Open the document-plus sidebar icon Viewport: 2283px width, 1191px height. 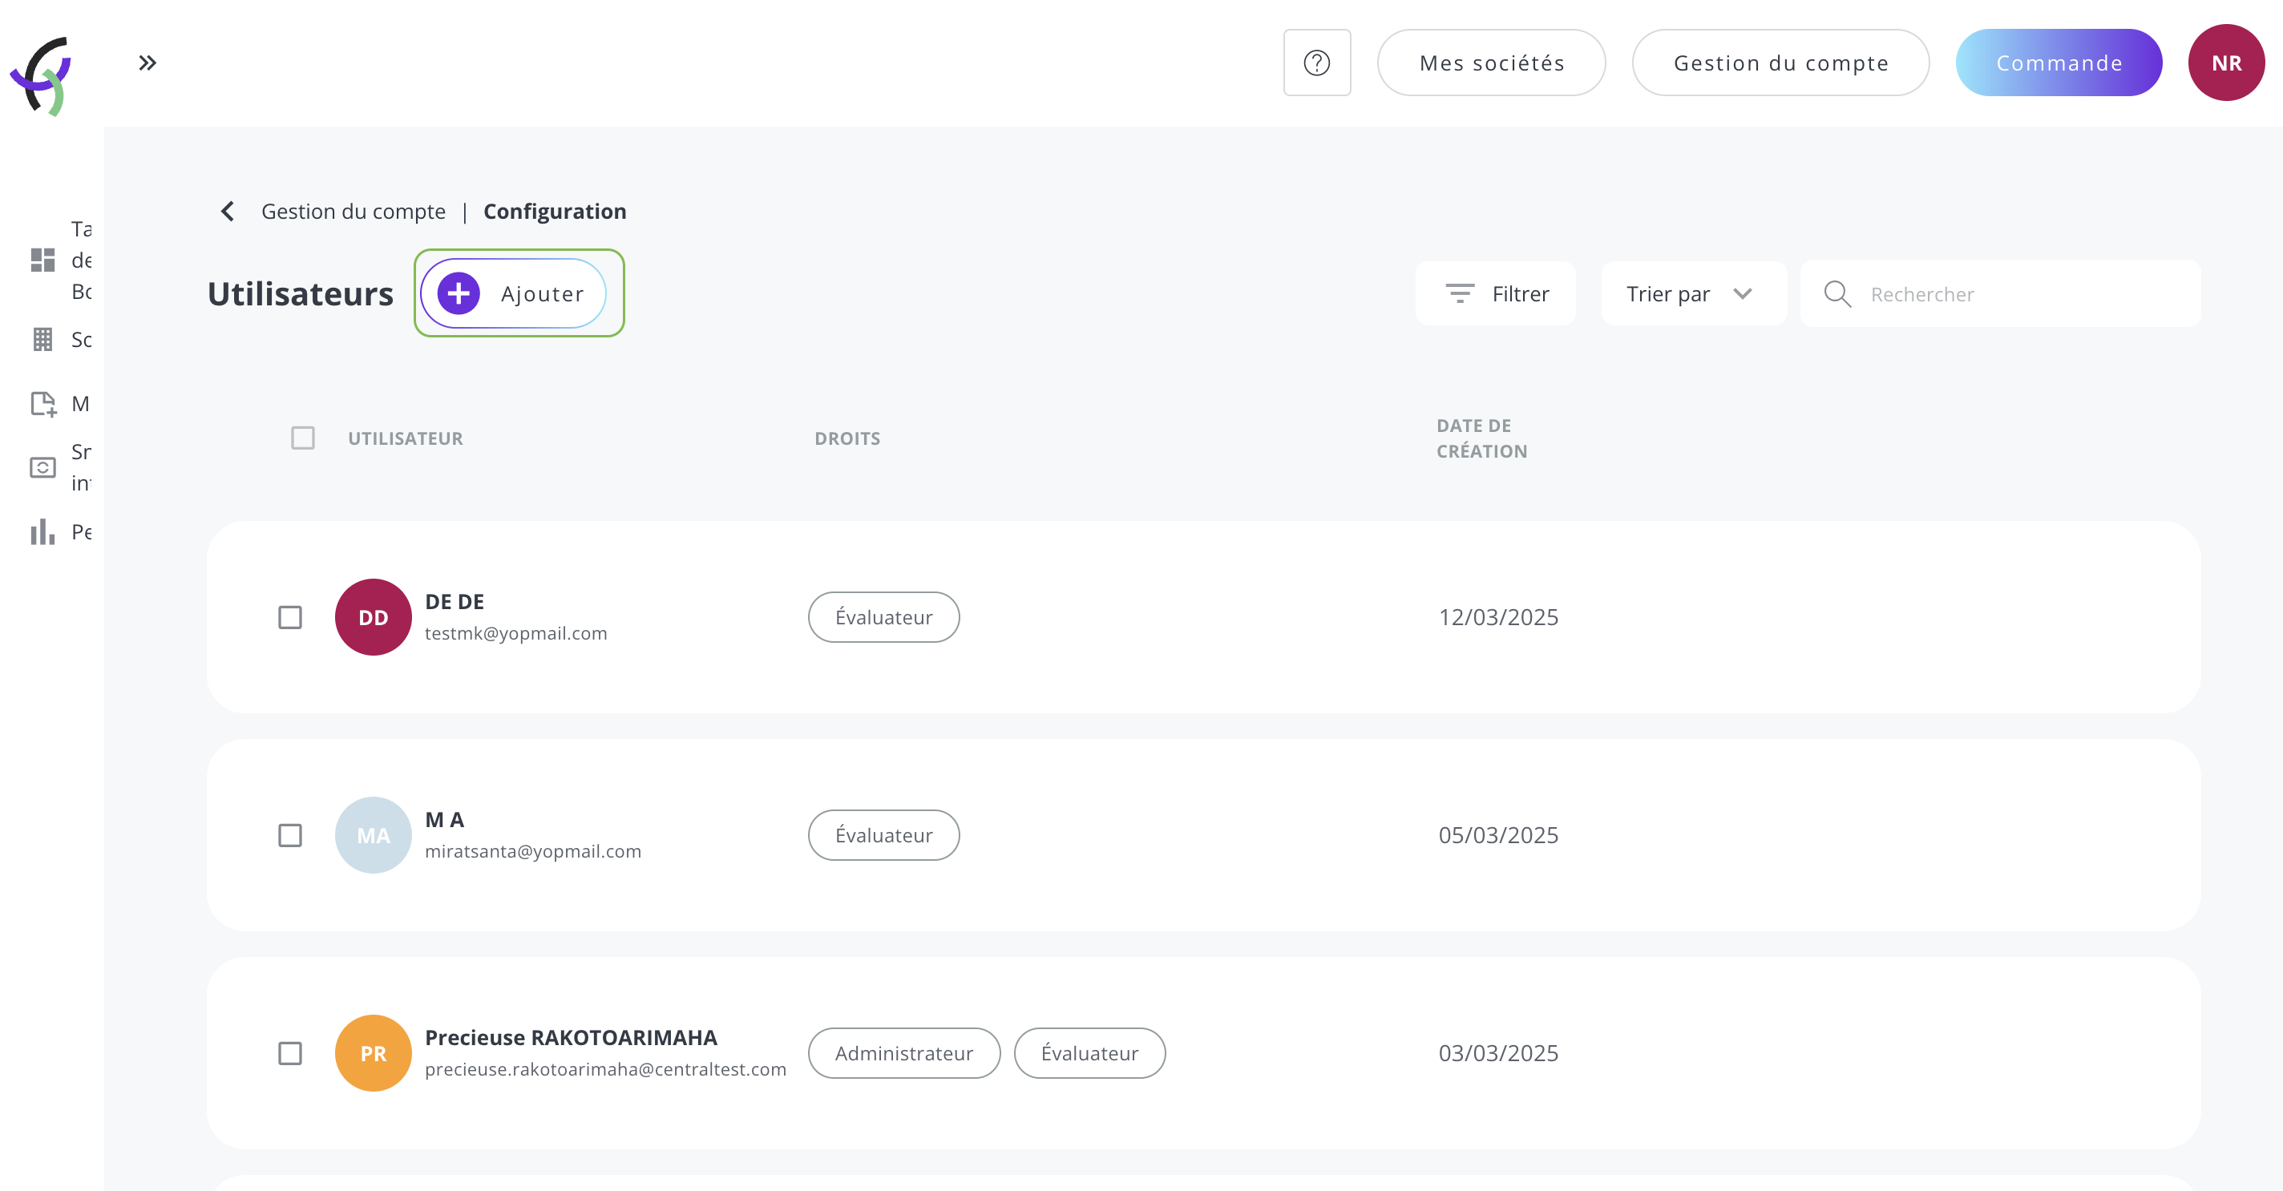42,404
